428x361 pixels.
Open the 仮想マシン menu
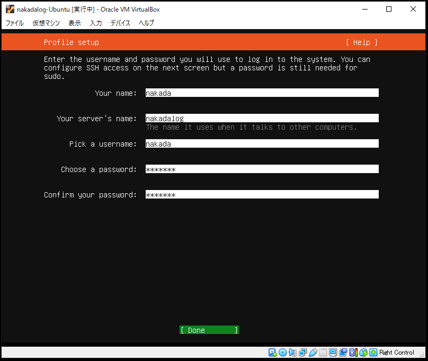point(46,23)
